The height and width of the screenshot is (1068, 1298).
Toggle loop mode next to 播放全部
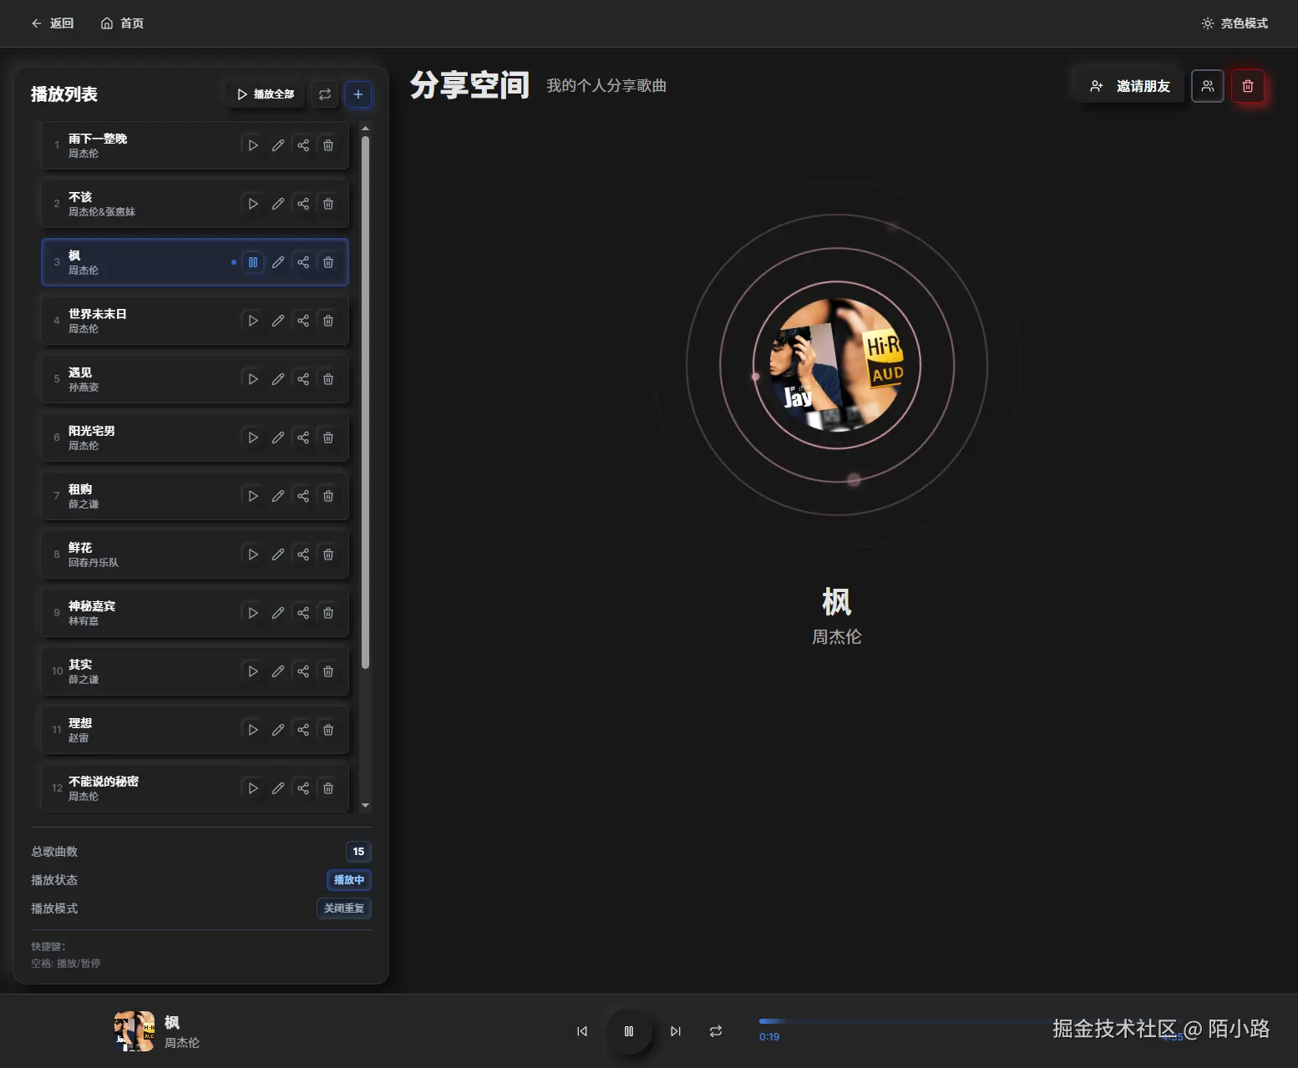[x=325, y=94]
